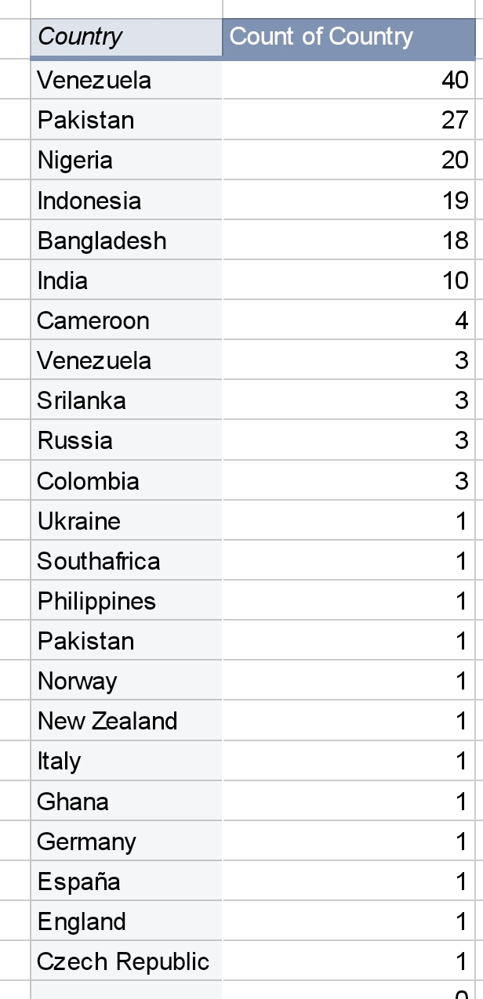The image size is (483, 999).
Task: Click the Colombia cell
Action: [125, 480]
